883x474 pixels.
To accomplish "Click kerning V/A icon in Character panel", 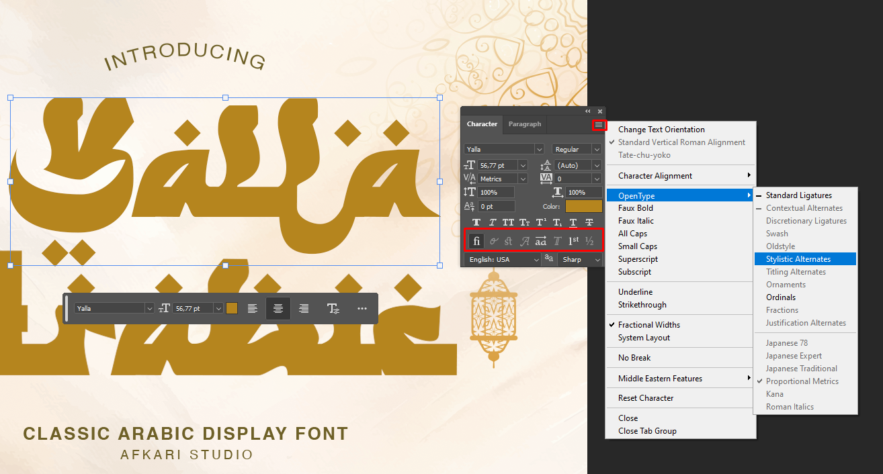I will (x=469, y=179).
